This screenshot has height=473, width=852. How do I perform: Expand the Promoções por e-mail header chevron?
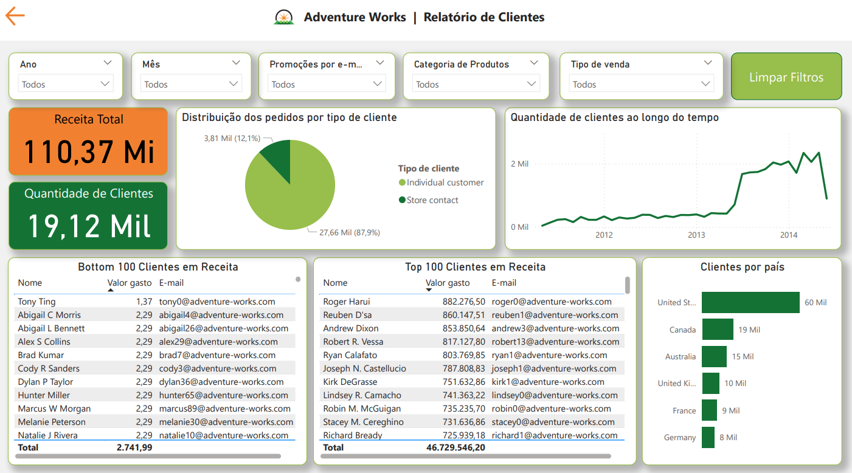[380, 63]
